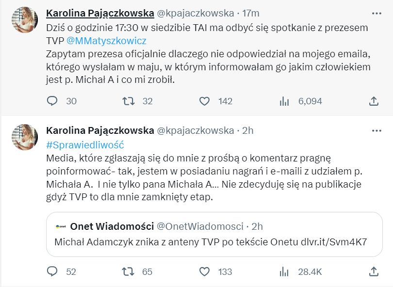This screenshot has height=287, width=393.
Task: Like the tweet with 133 likes
Action: (205, 271)
